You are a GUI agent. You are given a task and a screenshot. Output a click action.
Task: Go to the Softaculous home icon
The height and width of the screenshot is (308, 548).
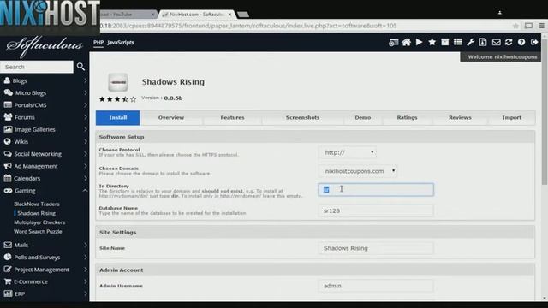[x=406, y=42]
